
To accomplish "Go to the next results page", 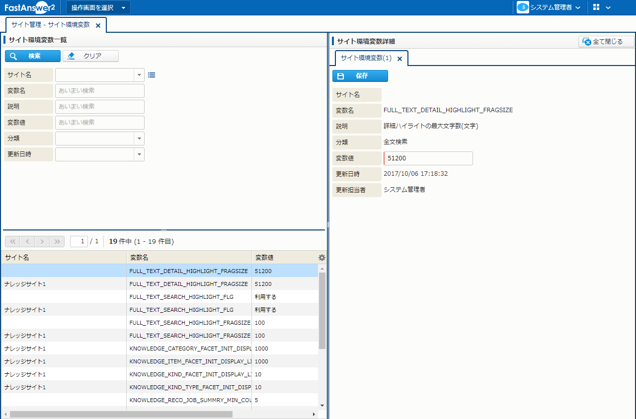I will [42, 242].
